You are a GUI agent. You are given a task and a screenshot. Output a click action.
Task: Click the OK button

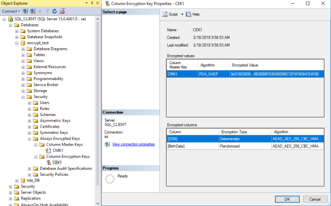(287, 198)
